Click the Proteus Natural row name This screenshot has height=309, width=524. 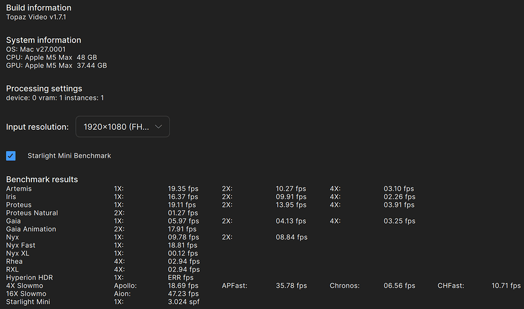[32, 213]
